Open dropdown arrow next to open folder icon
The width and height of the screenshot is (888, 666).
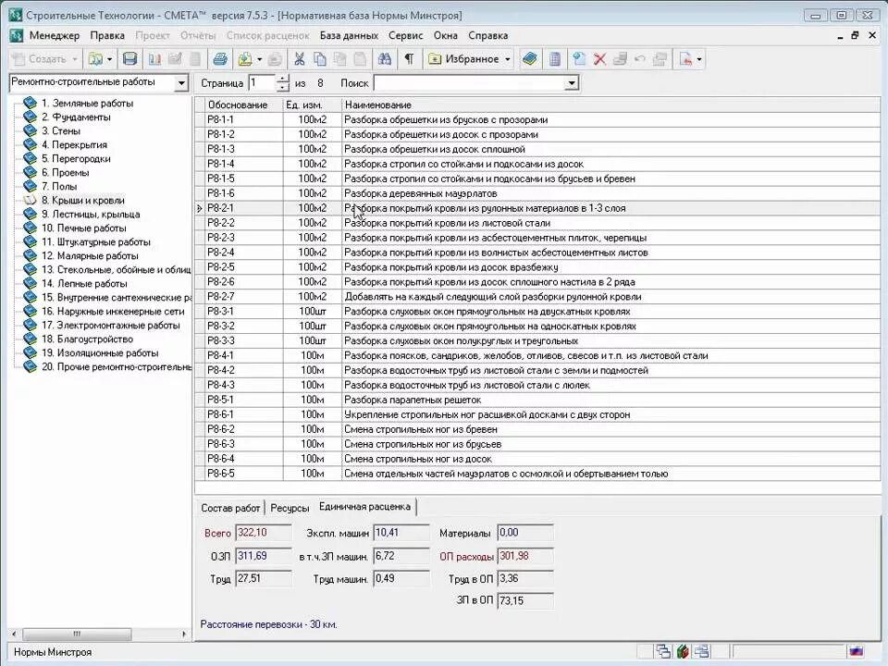pos(109,59)
